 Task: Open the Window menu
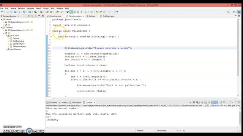click(60, 8)
